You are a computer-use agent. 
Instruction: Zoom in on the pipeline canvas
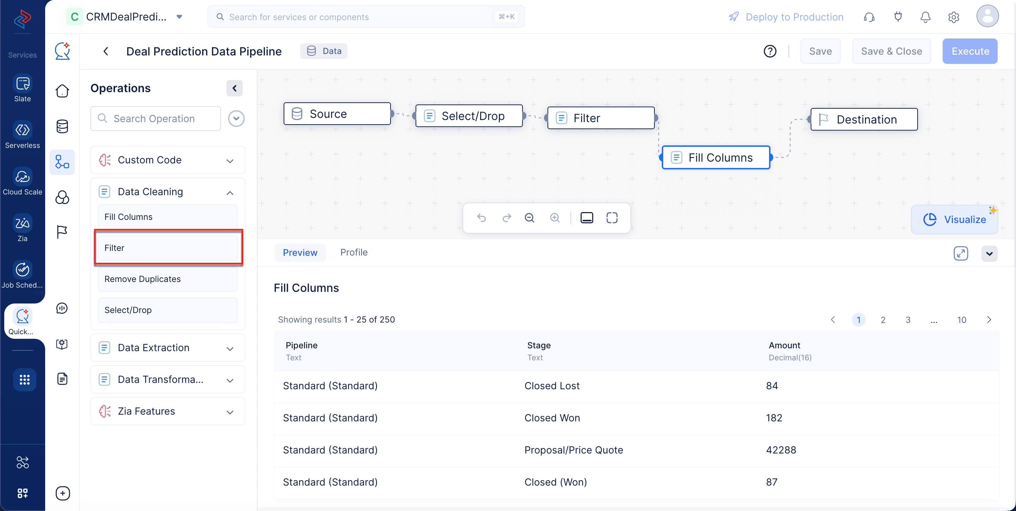coord(555,218)
